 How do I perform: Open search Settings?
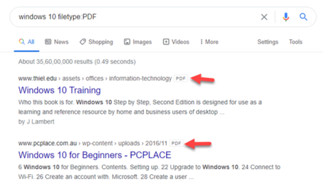(x=268, y=42)
